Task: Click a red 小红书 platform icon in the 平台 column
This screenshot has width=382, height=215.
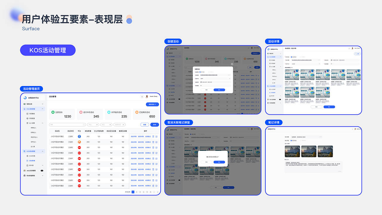Action: click(79, 148)
